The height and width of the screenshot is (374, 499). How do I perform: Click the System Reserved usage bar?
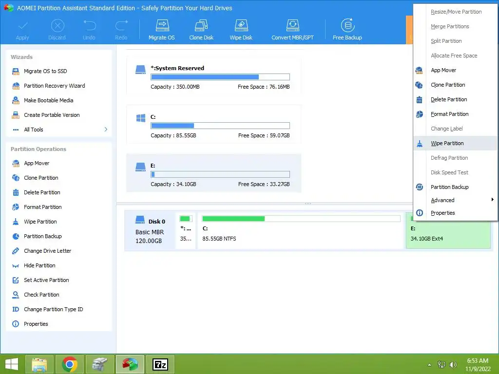tap(220, 77)
